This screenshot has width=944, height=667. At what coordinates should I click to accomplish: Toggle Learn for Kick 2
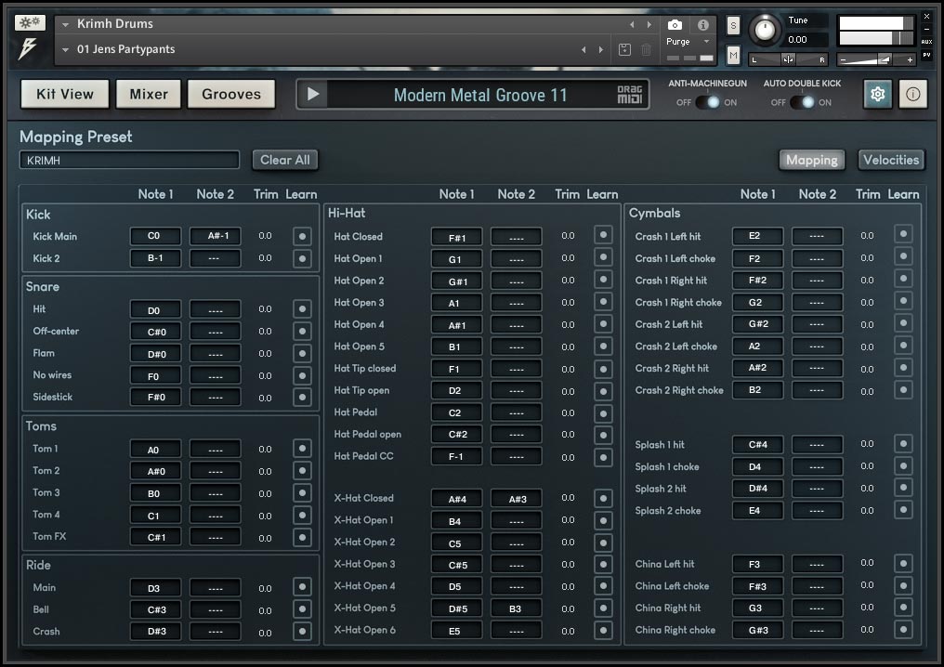pyautogui.click(x=302, y=259)
